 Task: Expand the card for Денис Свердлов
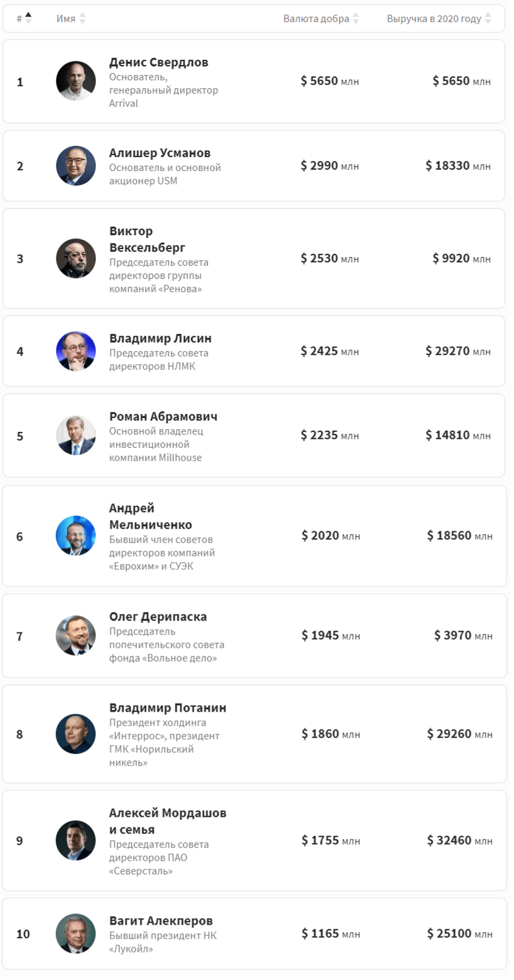point(257,81)
